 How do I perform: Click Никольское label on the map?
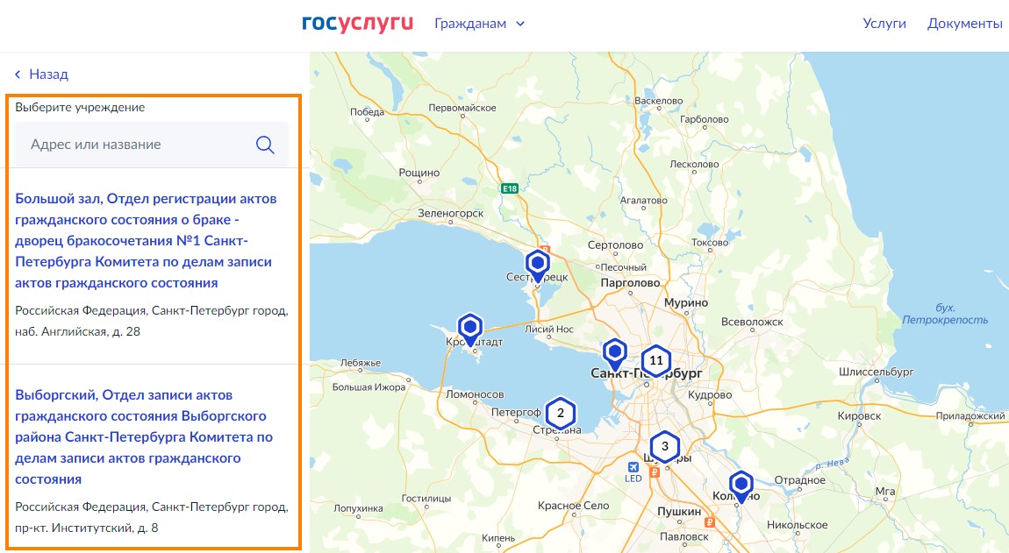pos(797,525)
